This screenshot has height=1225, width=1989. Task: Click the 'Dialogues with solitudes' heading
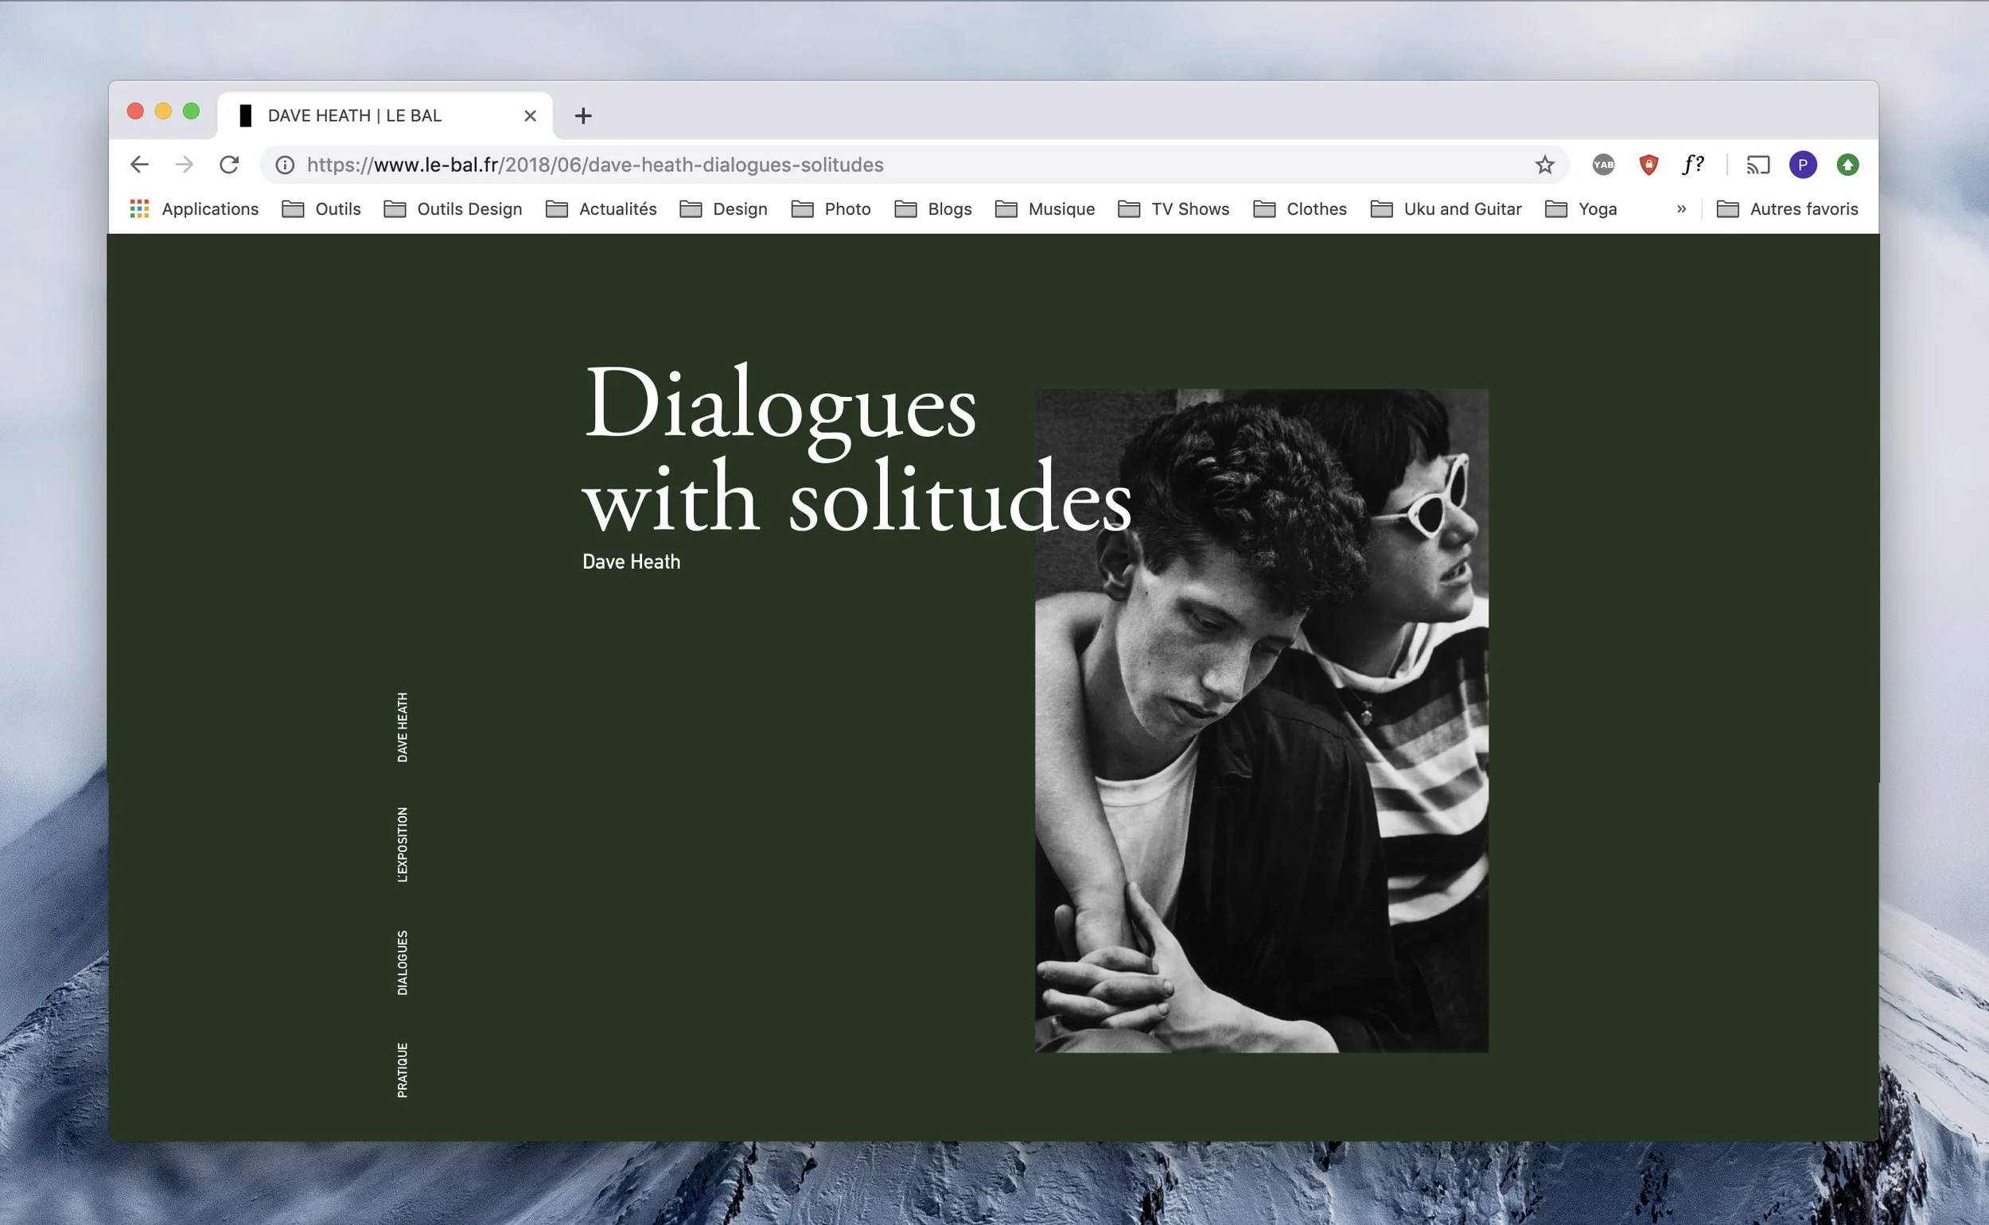click(856, 449)
